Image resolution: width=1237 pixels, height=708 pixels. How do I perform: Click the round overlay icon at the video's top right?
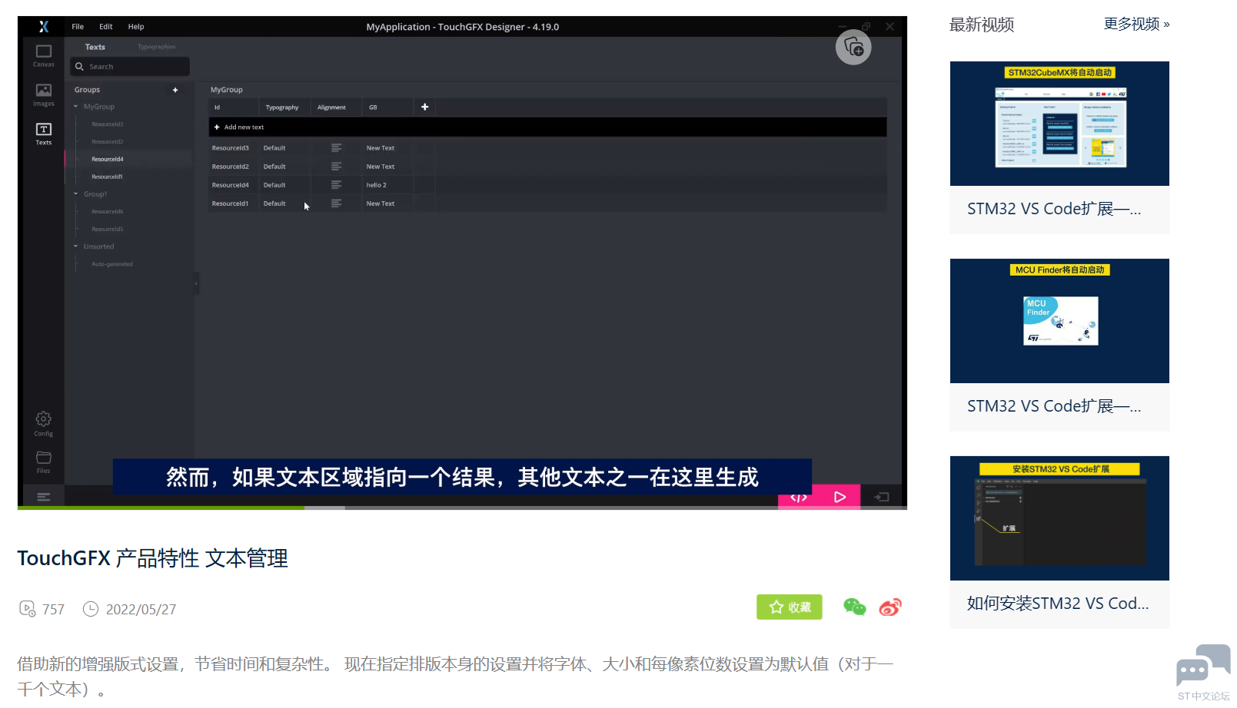(x=853, y=47)
